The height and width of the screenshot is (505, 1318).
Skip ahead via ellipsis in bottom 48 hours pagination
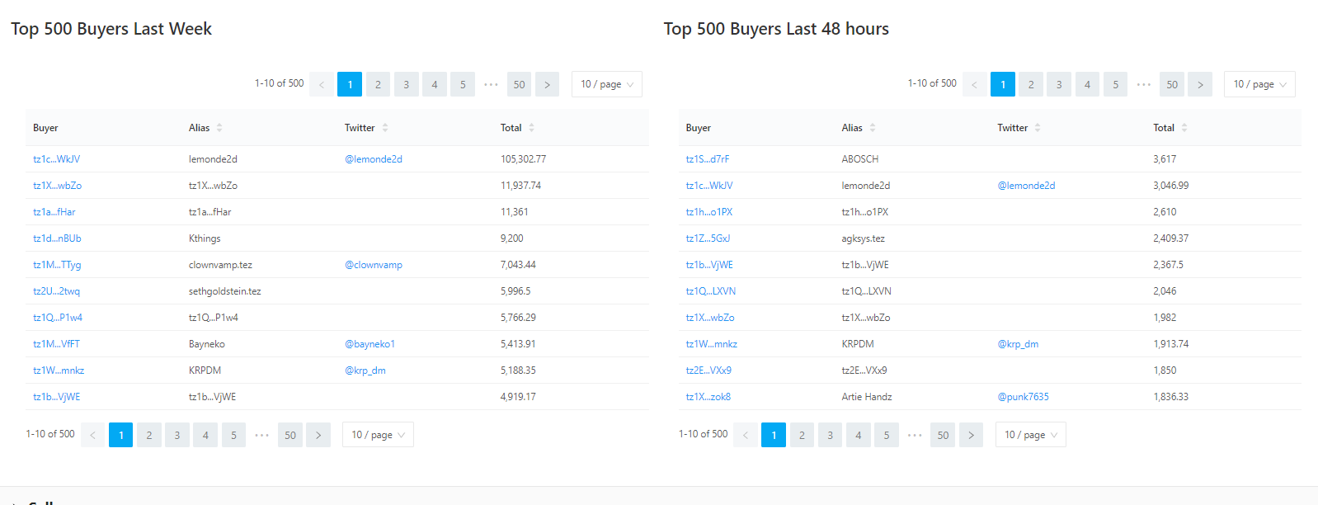tap(915, 435)
